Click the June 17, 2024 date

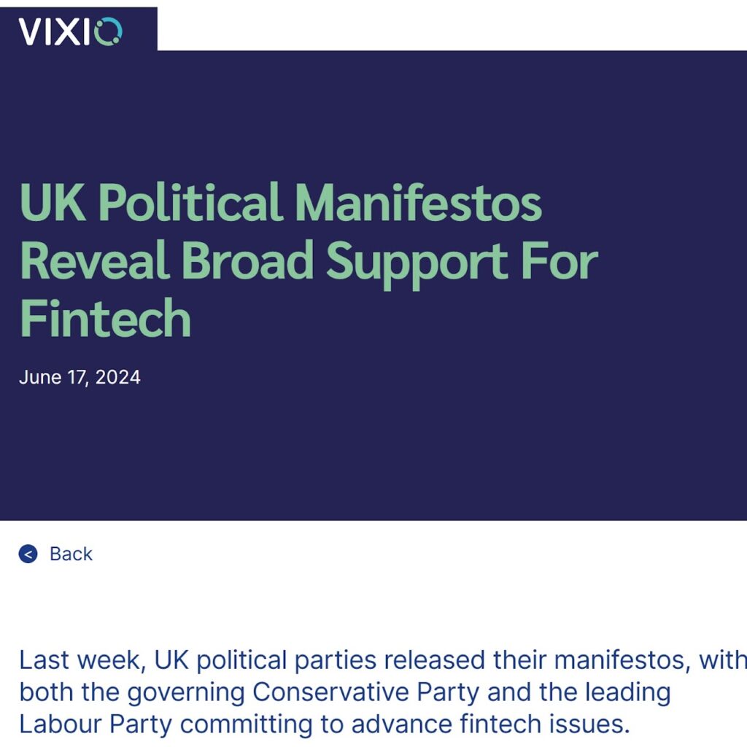80,377
